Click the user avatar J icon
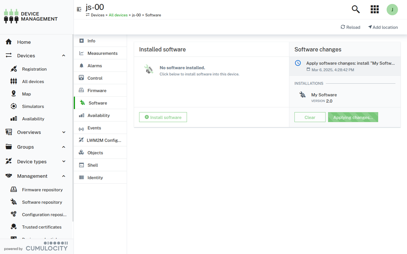Image resolution: width=407 pixels, height=254 pixels. [x=392, y=10]
